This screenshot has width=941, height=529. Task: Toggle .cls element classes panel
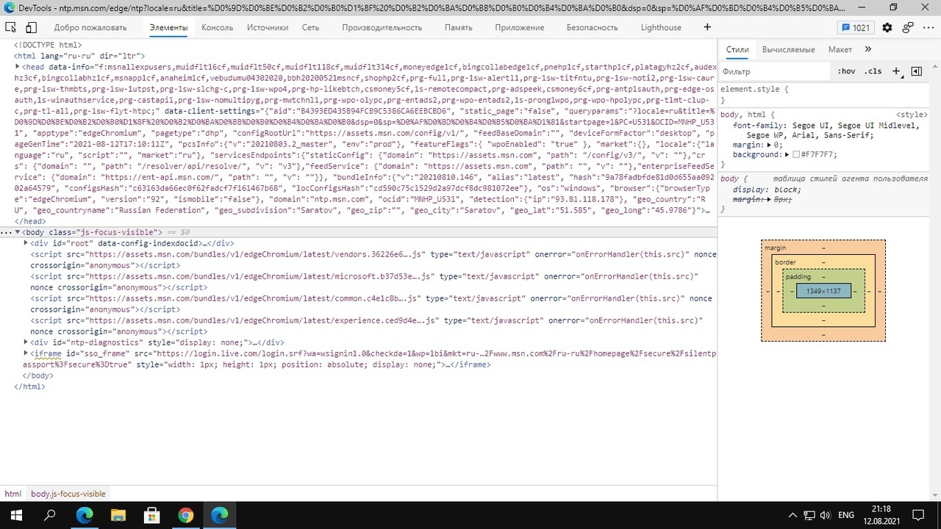pyautogui.click(x=873, y=71)
